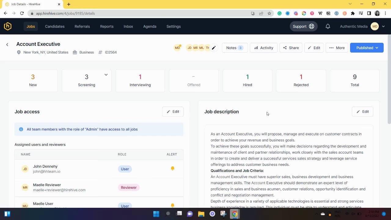Click John Dennehy's JD avatar
Viewport: 391px width, 220px height.
click(x=25, y=169)
